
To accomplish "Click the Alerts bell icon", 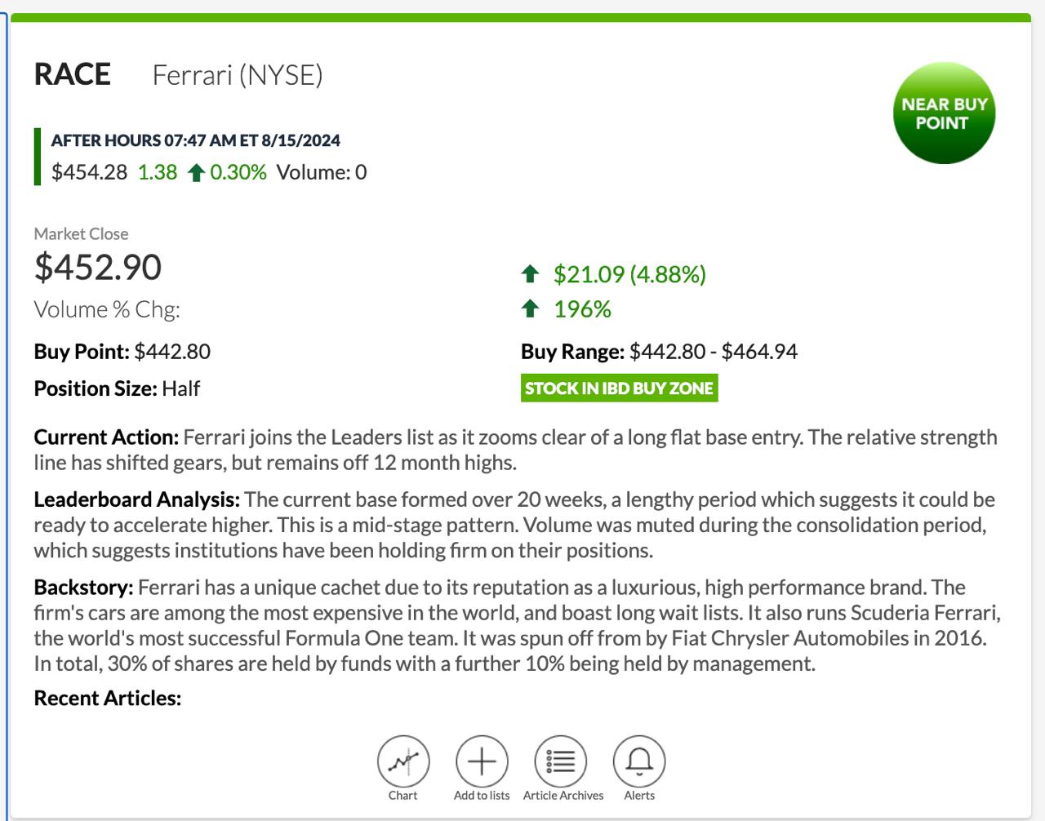I will pos(639,761).
